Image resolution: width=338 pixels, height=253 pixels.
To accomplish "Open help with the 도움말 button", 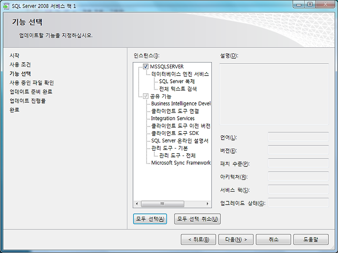I will (x=311, y=239).
